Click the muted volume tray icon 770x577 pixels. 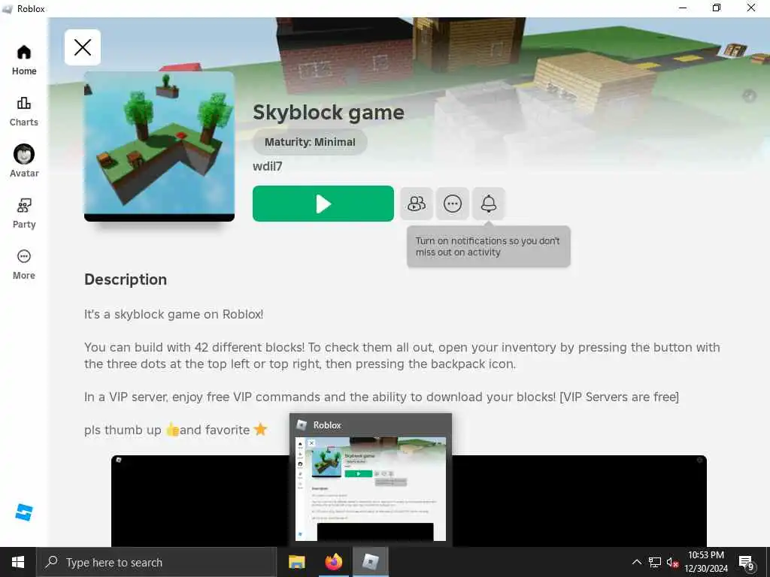coord(672,563)
